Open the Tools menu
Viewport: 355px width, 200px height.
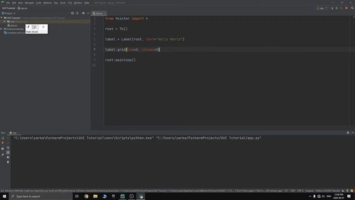63,3
